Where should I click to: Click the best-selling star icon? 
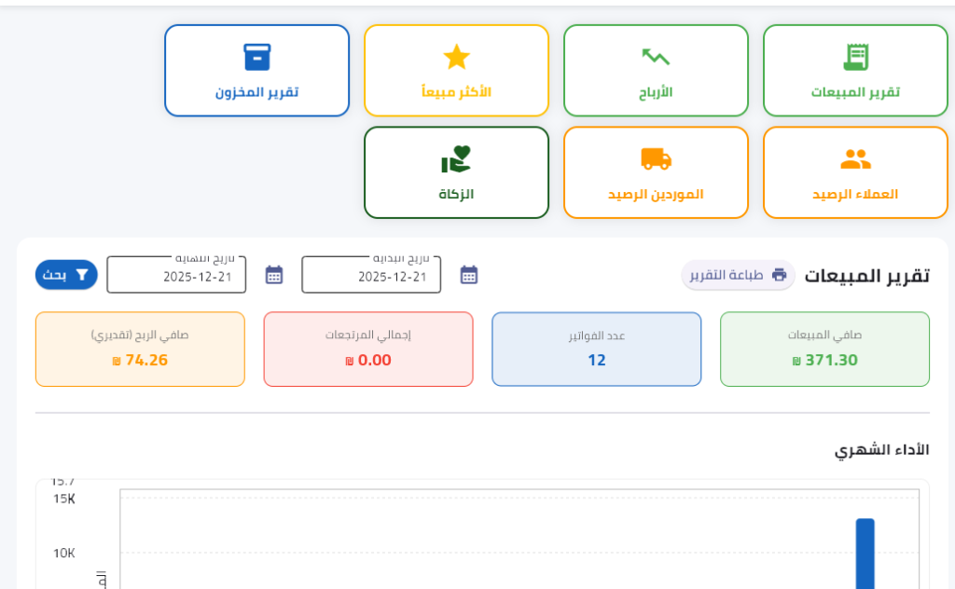click(456, 57)
